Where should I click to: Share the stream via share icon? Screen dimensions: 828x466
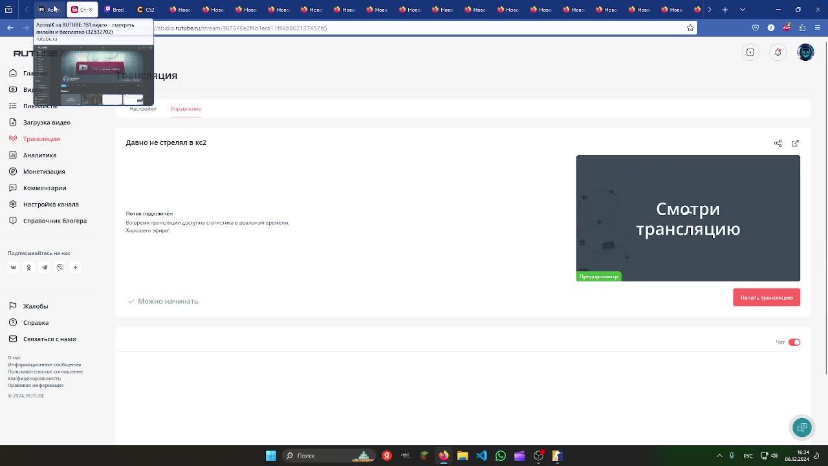click(778, 143)
